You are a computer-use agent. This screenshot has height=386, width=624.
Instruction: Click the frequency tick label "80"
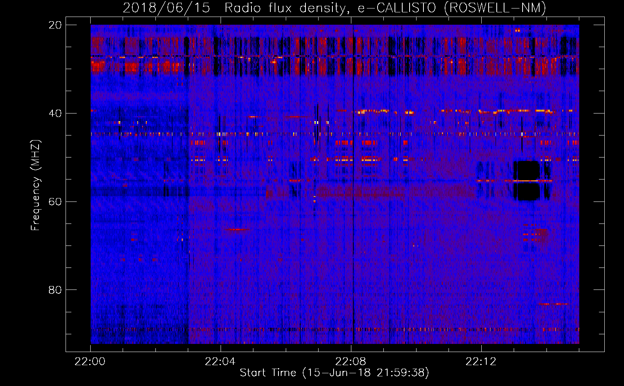55,290
